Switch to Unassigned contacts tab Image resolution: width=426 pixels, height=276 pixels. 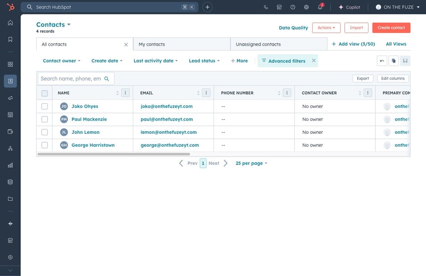pyautogui.click(x=279, y=44)
